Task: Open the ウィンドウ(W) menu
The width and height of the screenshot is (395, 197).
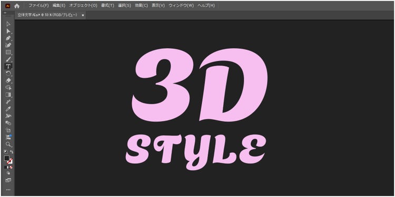Action: point(181,6)
